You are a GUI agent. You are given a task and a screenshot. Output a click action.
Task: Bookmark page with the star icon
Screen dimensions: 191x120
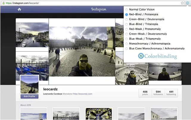click(182, 3)
